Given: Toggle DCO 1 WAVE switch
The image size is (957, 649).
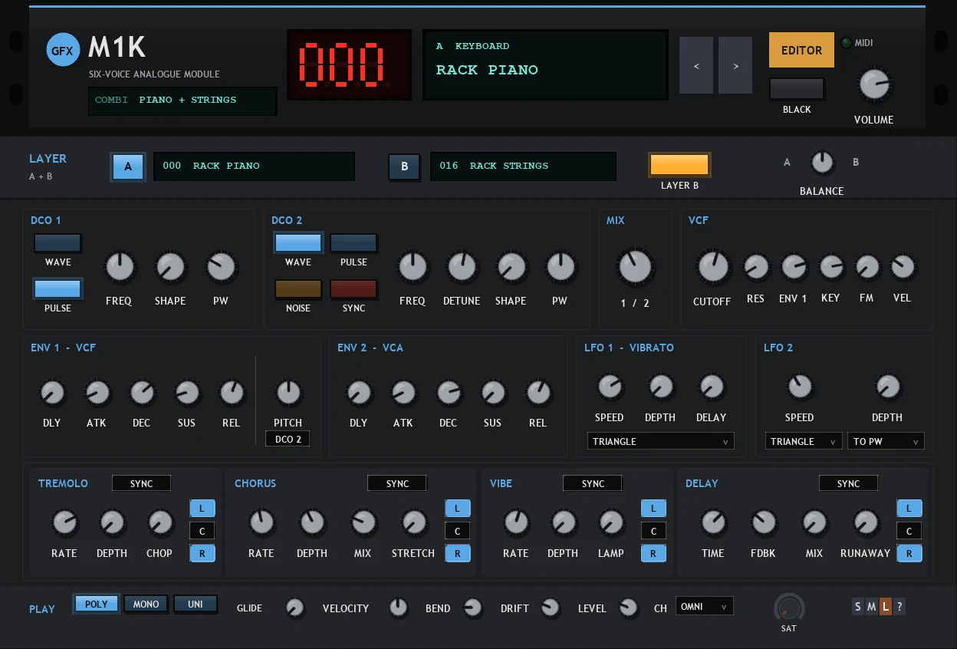Looking at the screenshot, I should [x=58, y=243].
